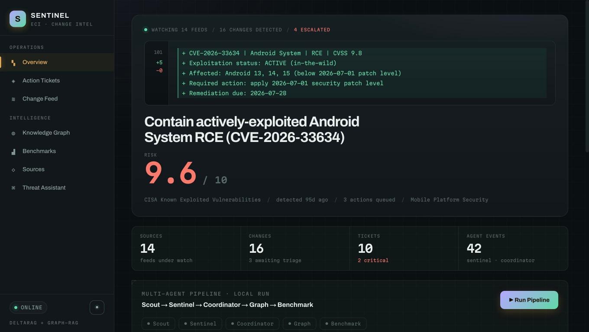Select Sources in the sidebar
Image resolution: width=589 pixels, height=332 pixels.
pos(57,169)
